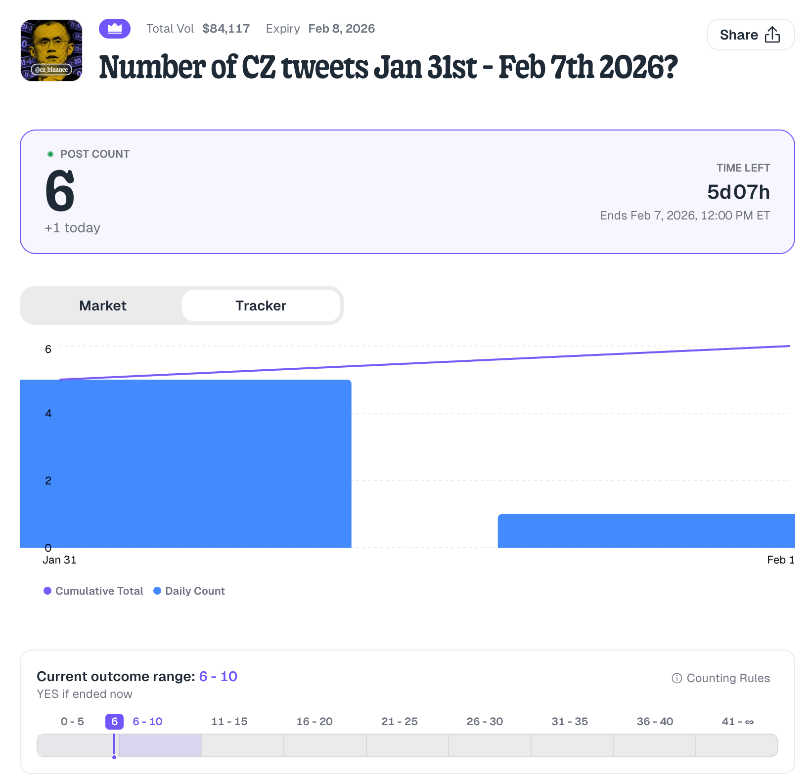Click the purple marker on the range bar
809x783 pixels.
pos(114,745)
